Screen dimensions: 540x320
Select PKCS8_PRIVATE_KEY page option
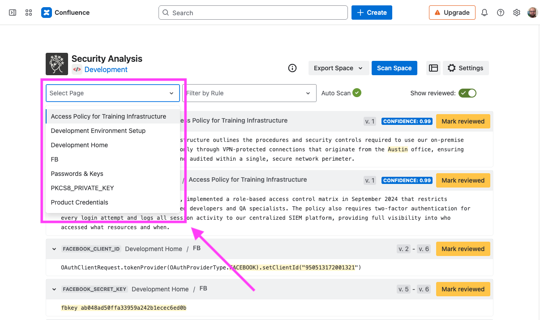click(x=113, y=188)
